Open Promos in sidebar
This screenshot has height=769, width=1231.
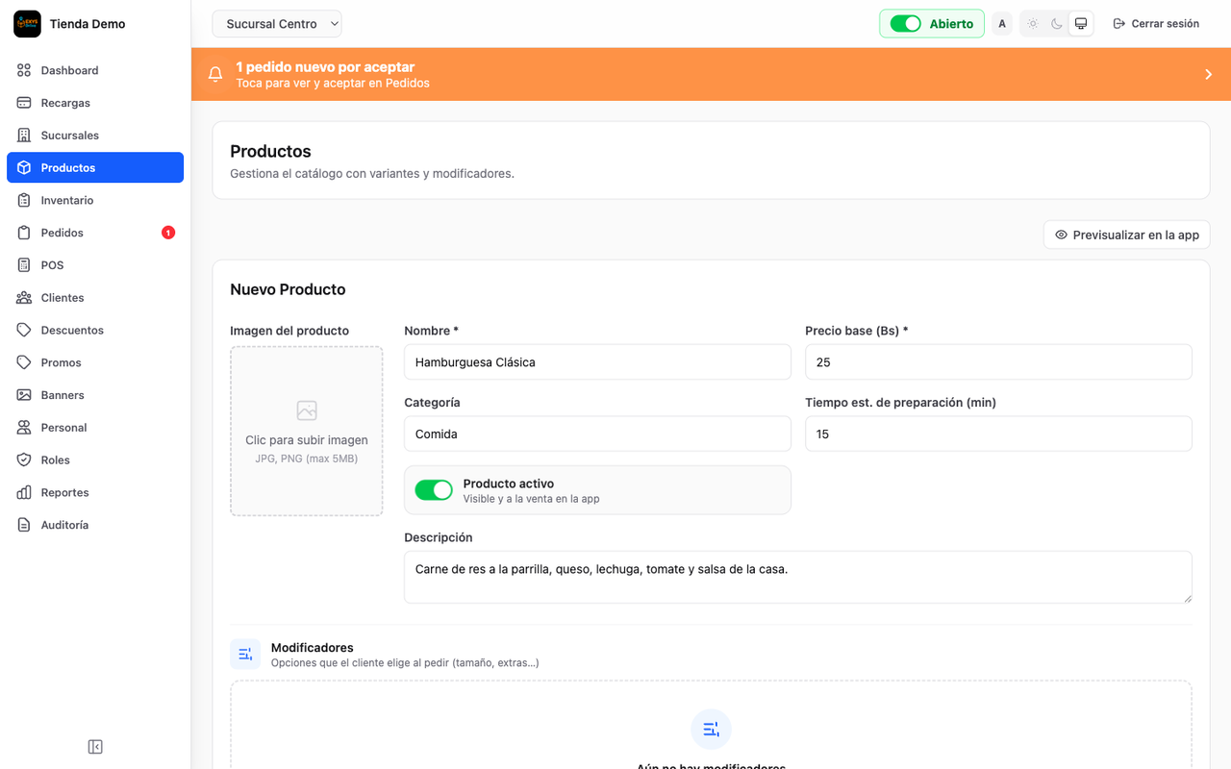(x=95, y=362)
